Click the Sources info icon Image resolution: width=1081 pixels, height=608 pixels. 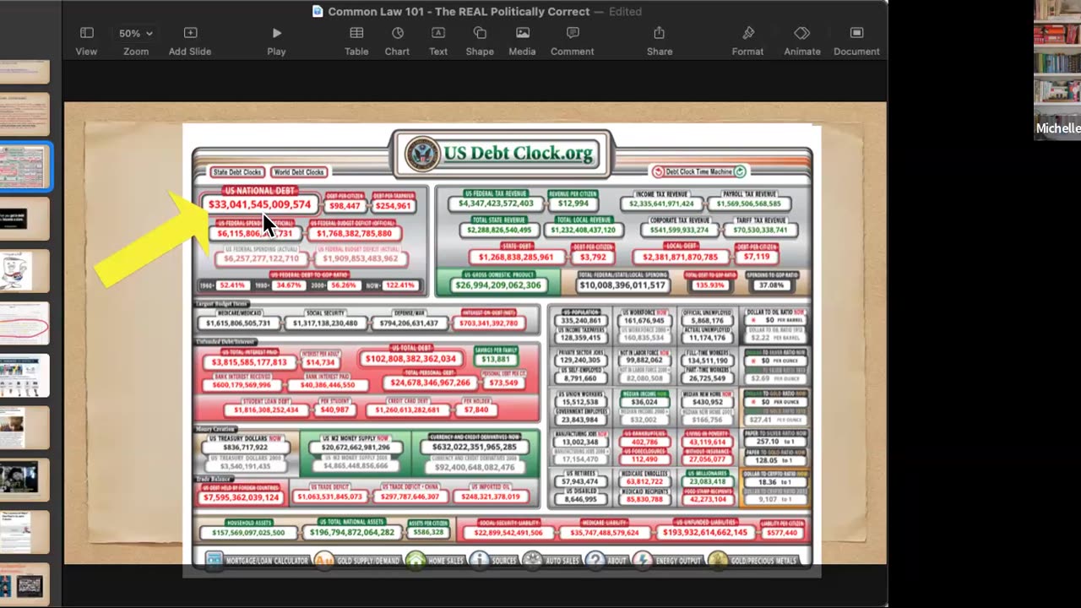point(479,560)
